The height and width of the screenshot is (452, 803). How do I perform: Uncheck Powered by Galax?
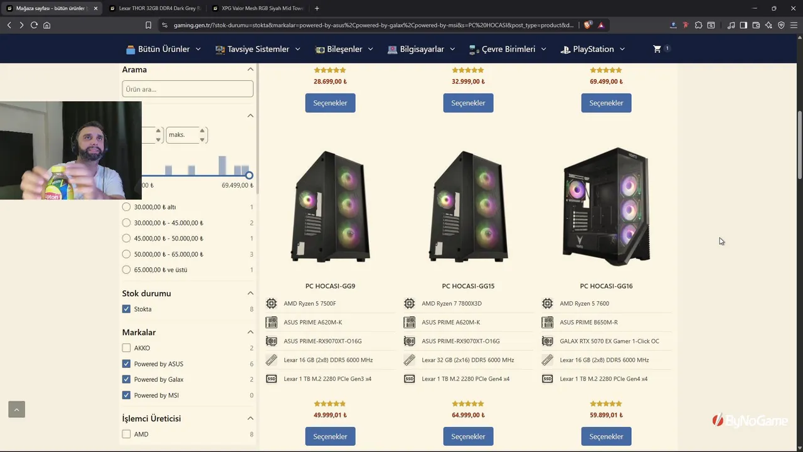[x=126, y=379]
